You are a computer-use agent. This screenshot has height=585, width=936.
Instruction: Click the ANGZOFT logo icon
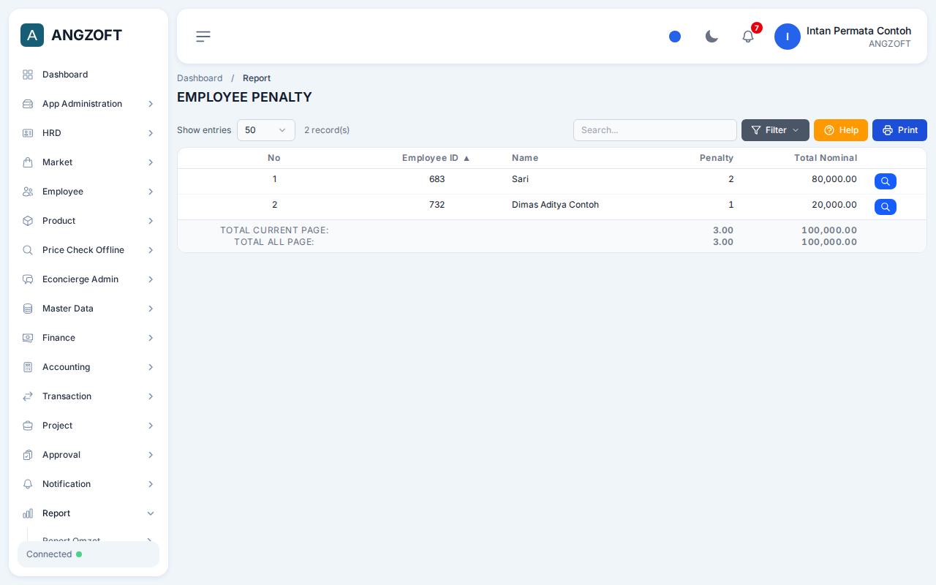pyautogui.click(x=32, y=35)
